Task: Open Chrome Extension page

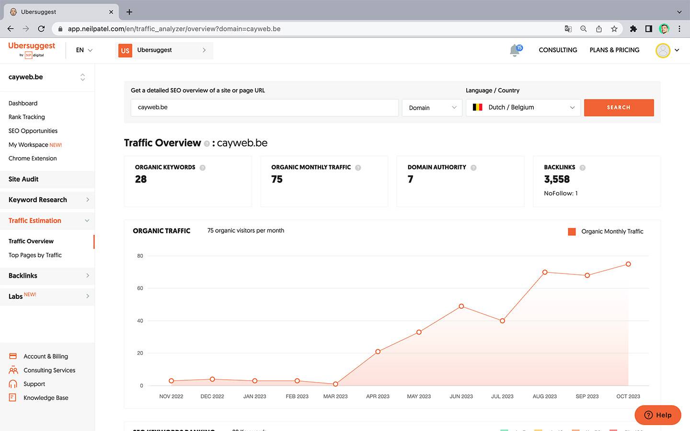Action: coord(33,159)
